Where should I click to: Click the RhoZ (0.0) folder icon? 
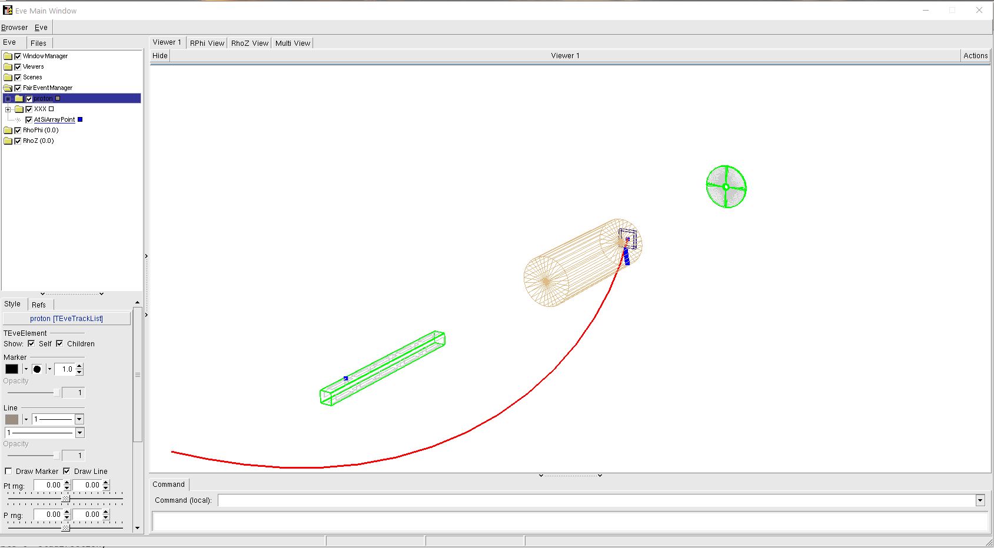[8, 141]
